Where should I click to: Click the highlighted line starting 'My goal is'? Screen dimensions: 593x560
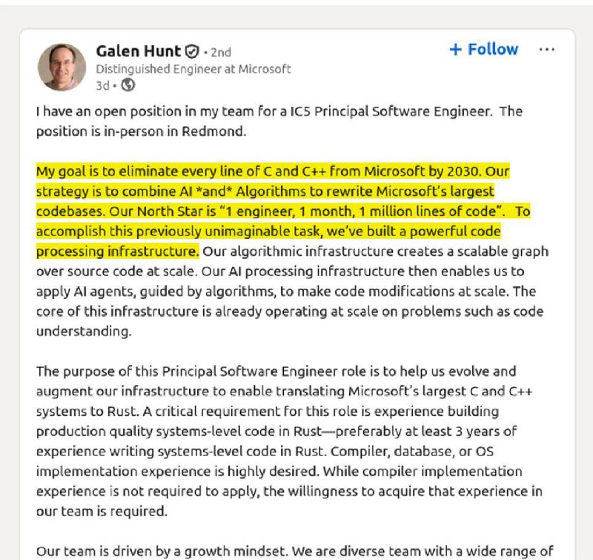pyautogui.click(x=273, y=171)
